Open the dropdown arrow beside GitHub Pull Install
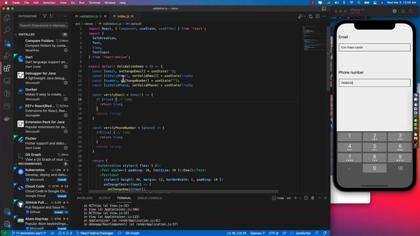 click(66, 212)
